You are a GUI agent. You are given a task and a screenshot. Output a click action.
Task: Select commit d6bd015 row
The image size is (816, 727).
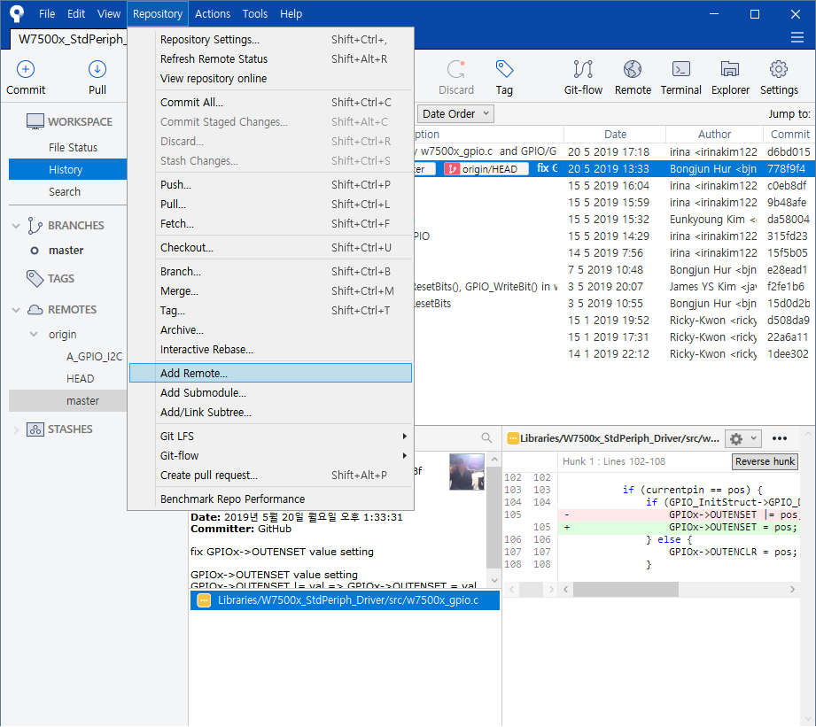(x=615, y=151)
